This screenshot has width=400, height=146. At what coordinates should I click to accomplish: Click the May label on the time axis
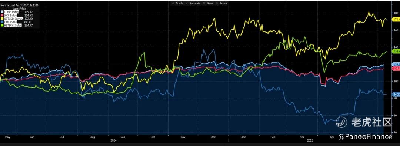coord(7,137)
